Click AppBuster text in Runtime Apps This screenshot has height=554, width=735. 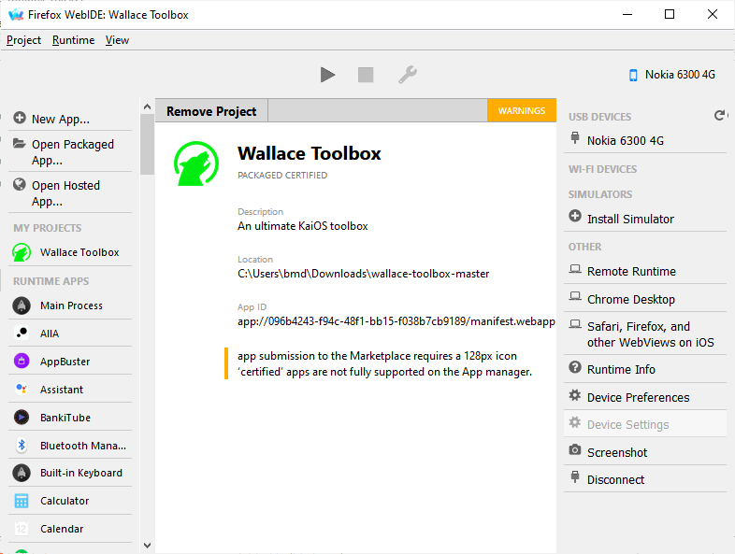point(65,362)
